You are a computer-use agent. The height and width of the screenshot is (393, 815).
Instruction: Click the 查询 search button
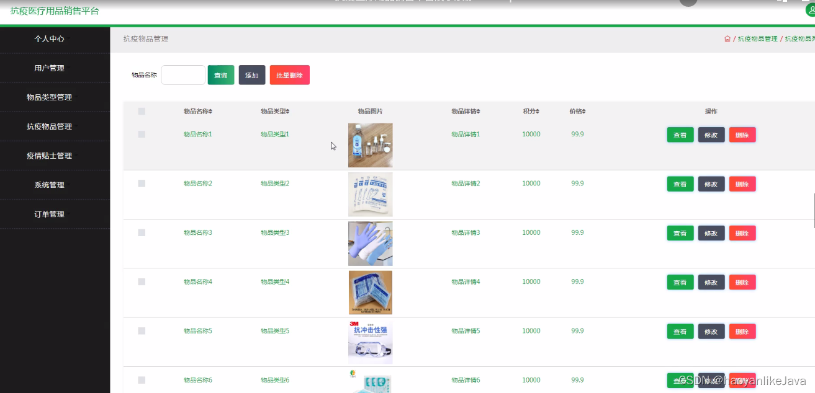point(221,75)
